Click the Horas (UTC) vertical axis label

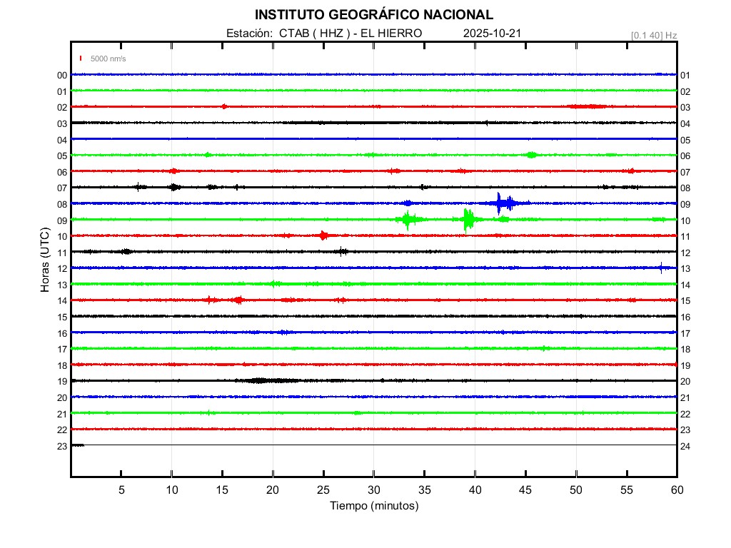tap(44, 260)
